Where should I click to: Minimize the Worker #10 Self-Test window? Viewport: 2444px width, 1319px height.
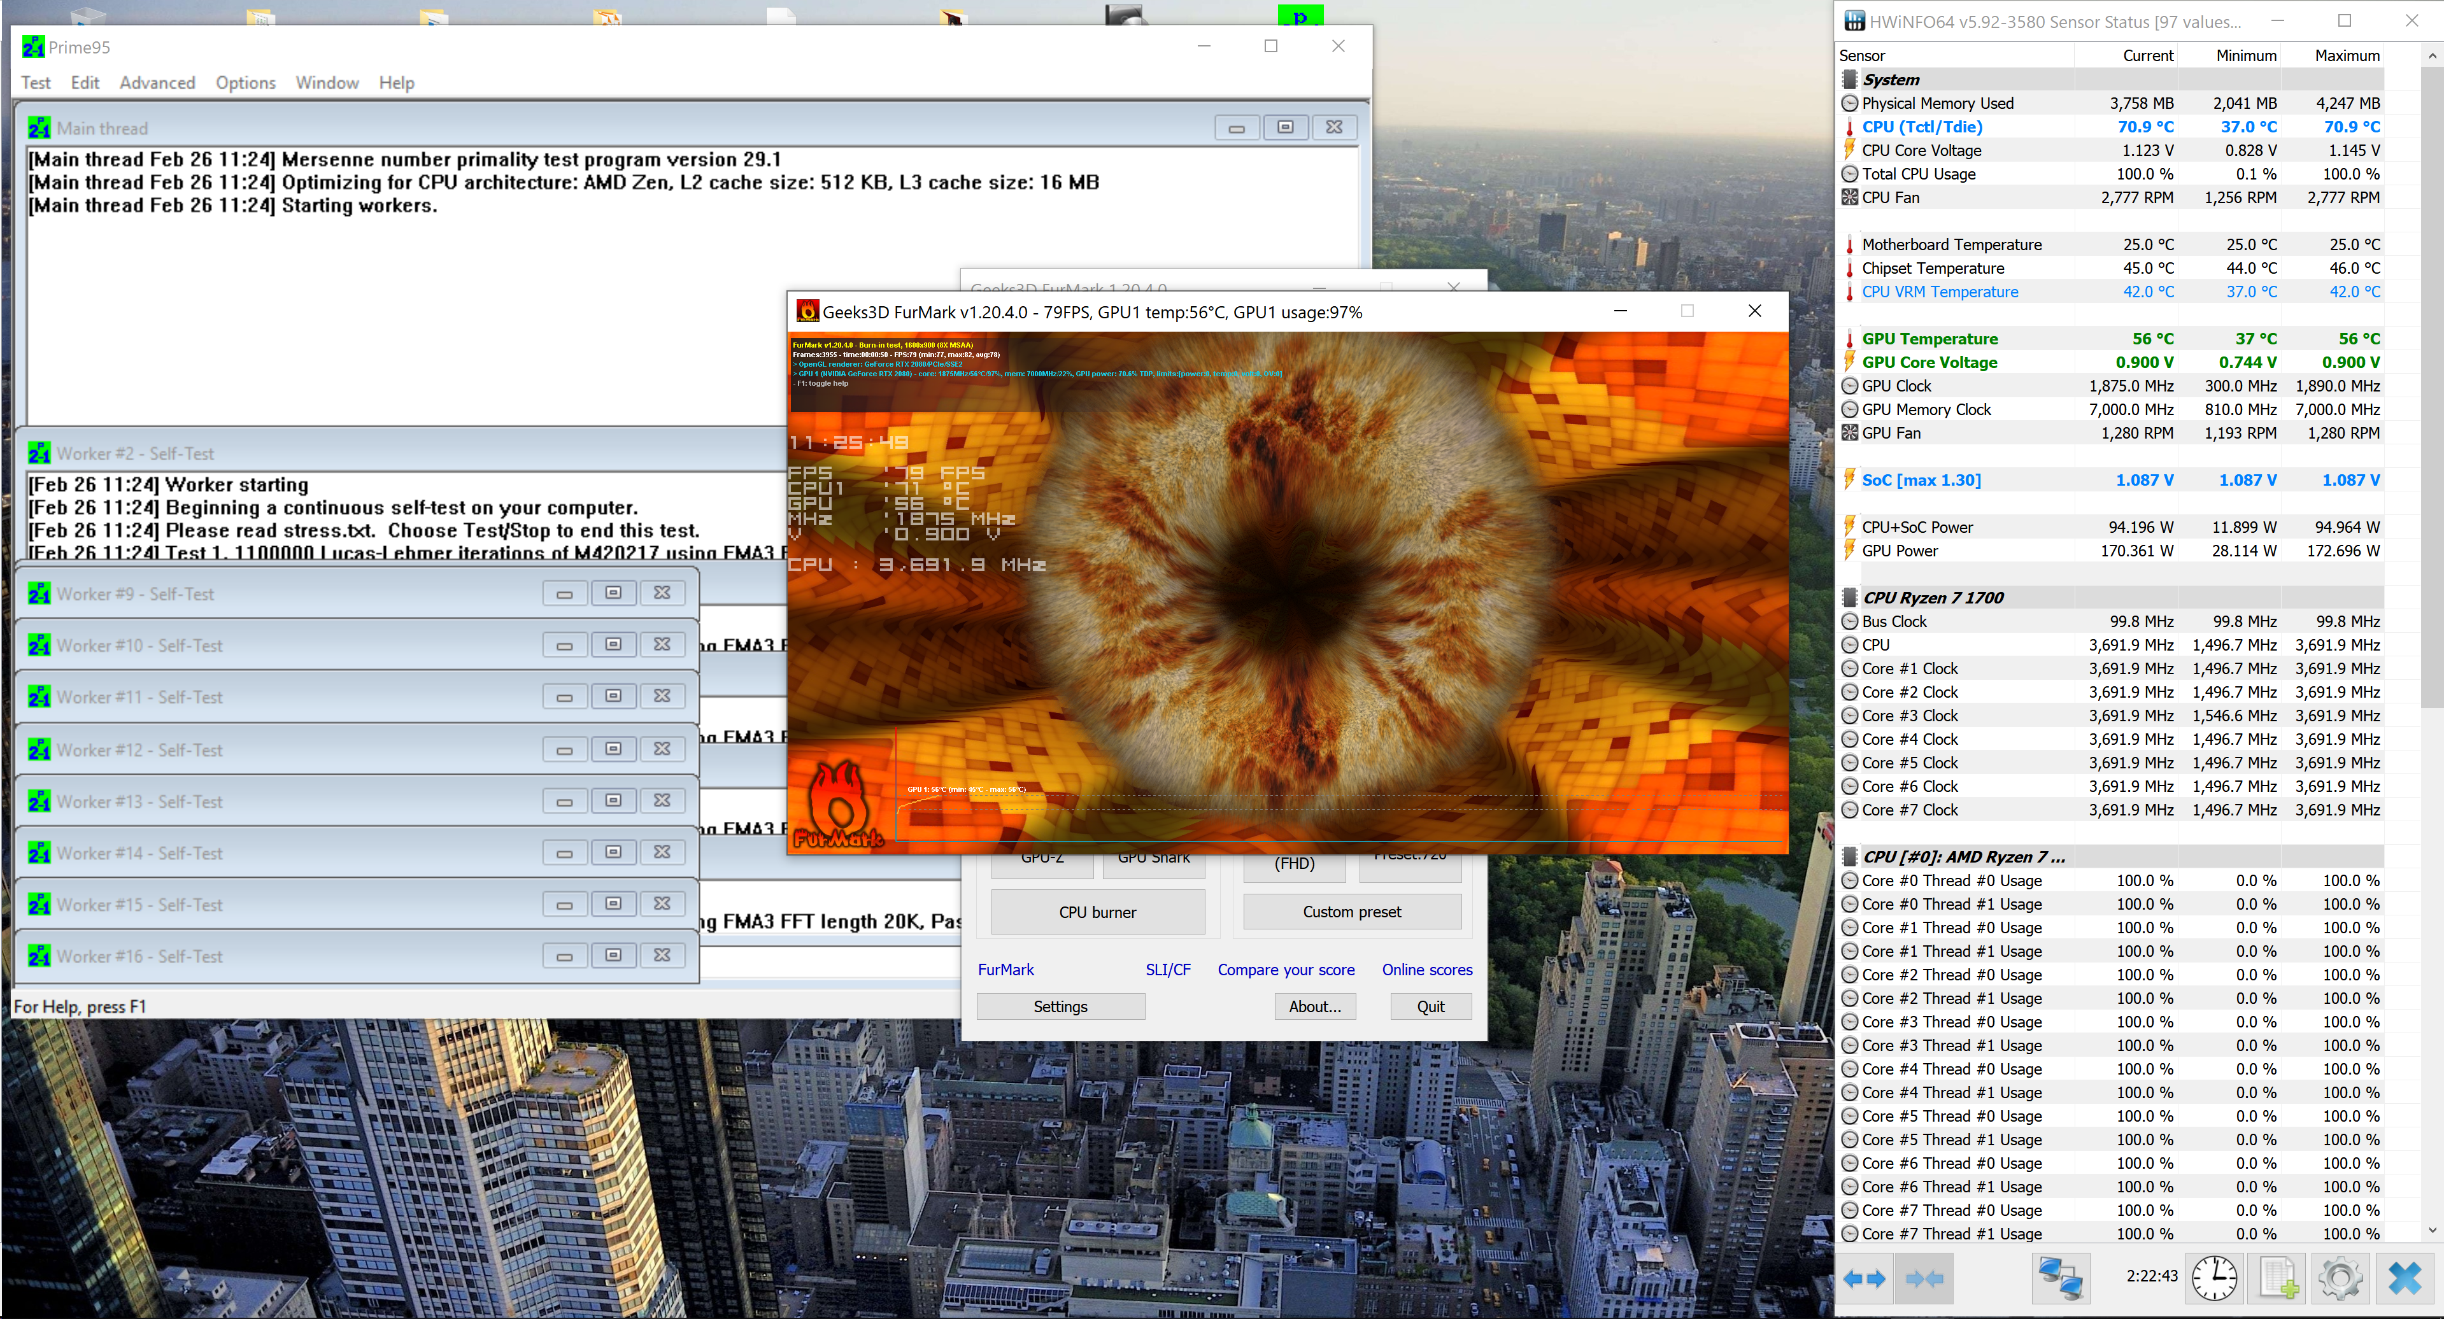(564, 645)
